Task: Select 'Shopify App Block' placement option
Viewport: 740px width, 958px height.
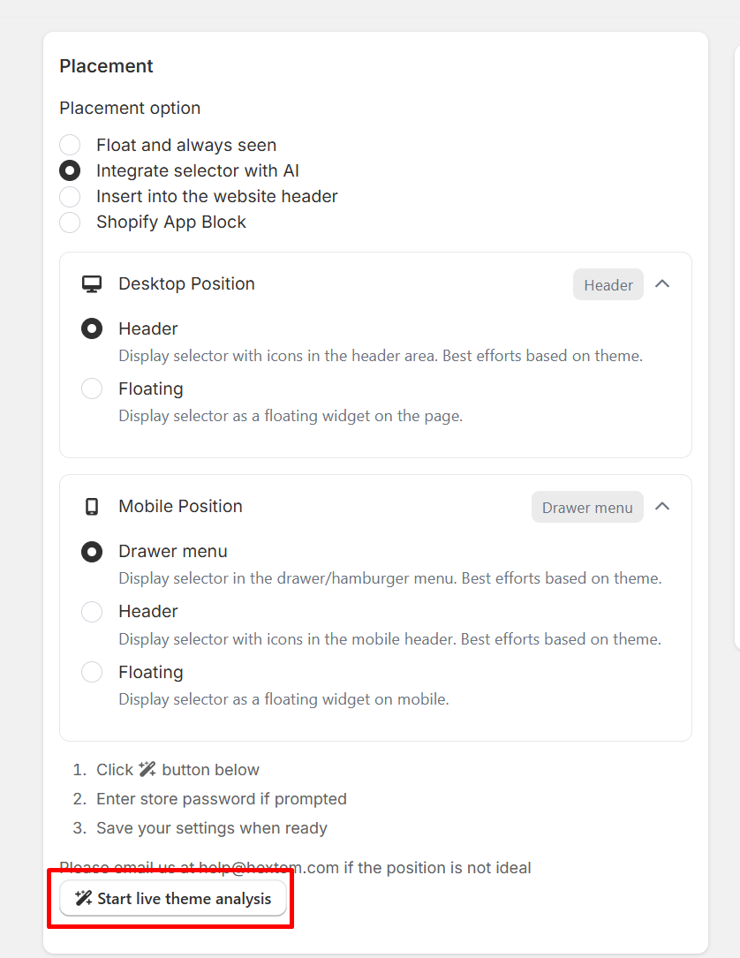Action: pos(70,222)
